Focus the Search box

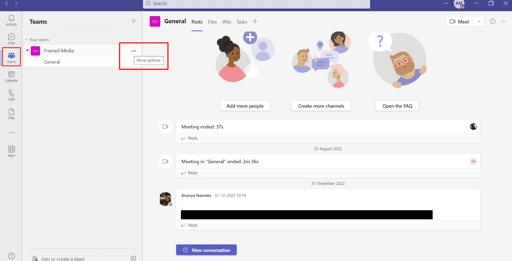pyautogui.click(x=257, y=3)
